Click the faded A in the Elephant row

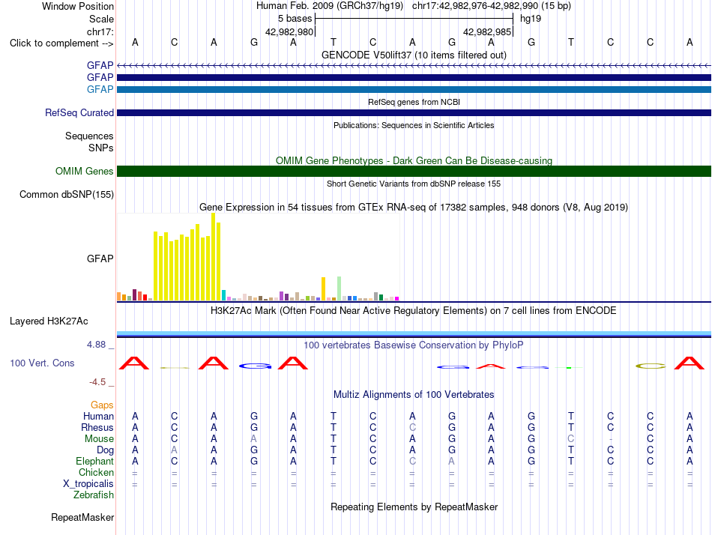pos(452,461)
